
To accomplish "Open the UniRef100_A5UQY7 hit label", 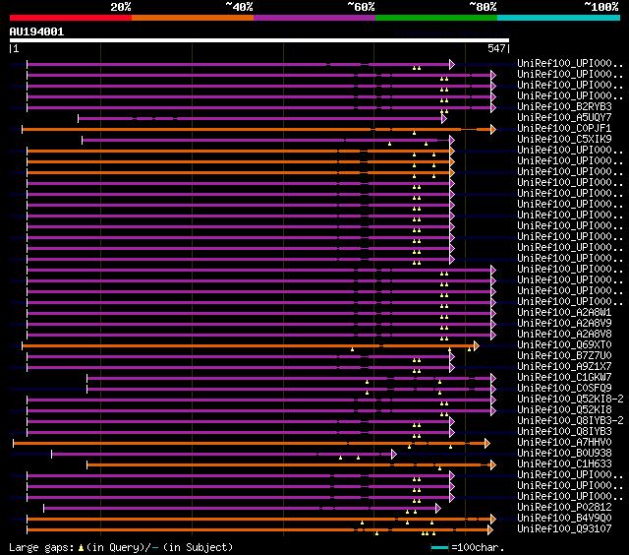I will (564, 118).
